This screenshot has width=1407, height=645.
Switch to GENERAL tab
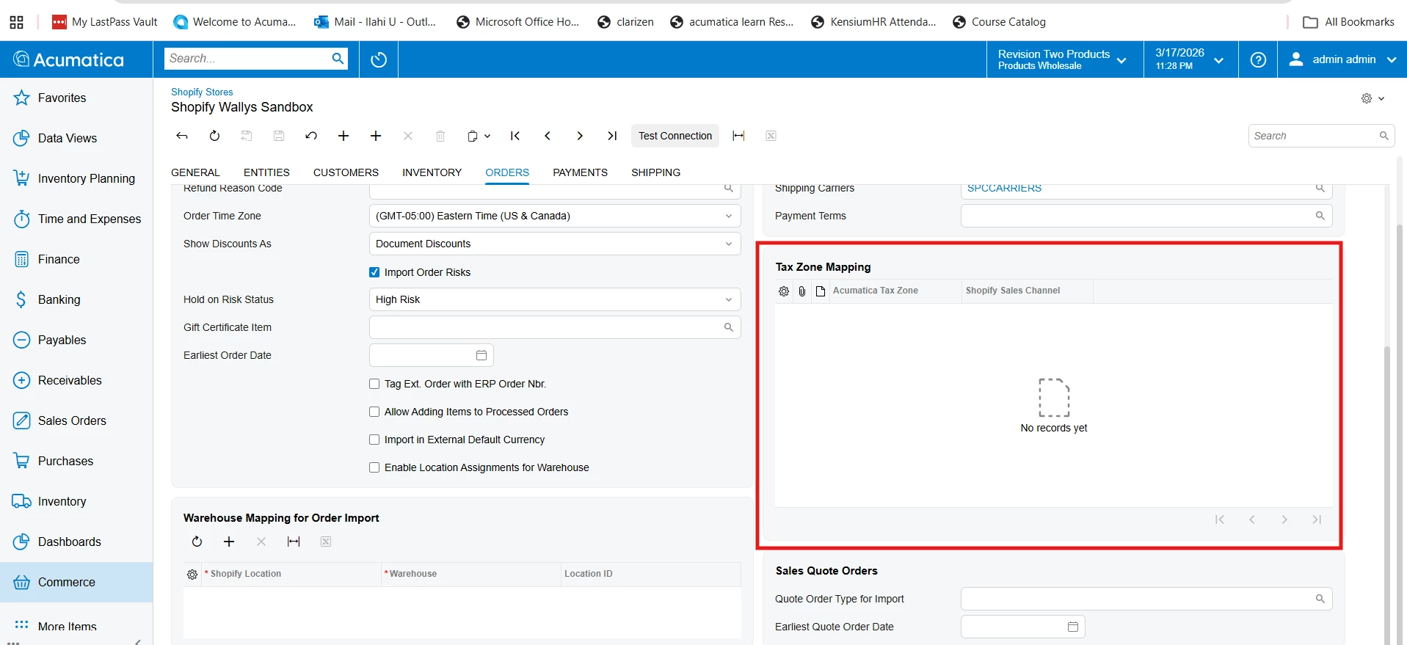pos(195,172)
